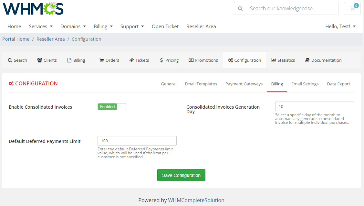Expand the Domains menu
The width and height of the screenshot is (364, 206).
click(73, 26)
